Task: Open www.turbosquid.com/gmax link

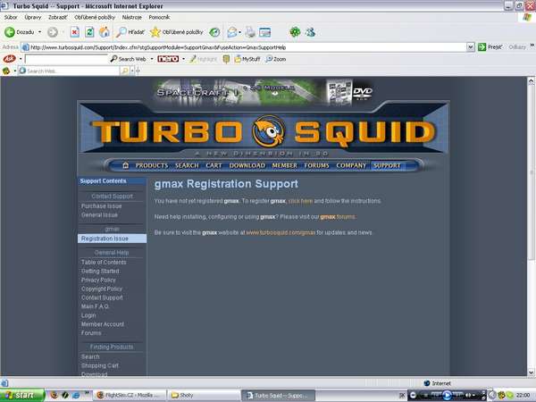Action: pyautogui.click(x=281, y=232)
